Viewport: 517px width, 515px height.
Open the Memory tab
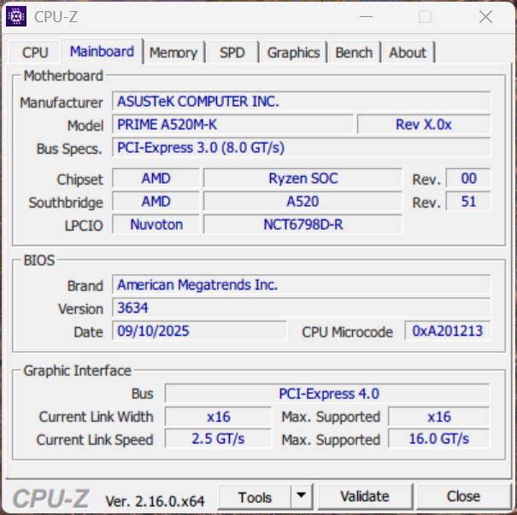pos(173,53)
